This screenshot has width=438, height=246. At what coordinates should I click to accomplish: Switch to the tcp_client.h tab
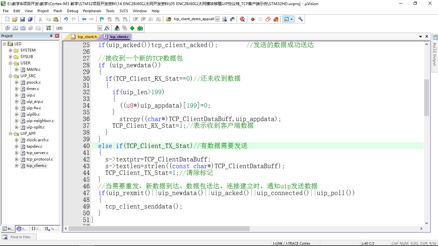coord(84,37)
